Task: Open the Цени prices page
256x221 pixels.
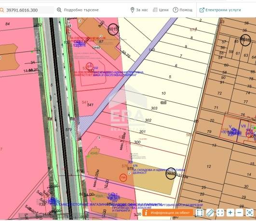Action: click(x=161, y=10)
